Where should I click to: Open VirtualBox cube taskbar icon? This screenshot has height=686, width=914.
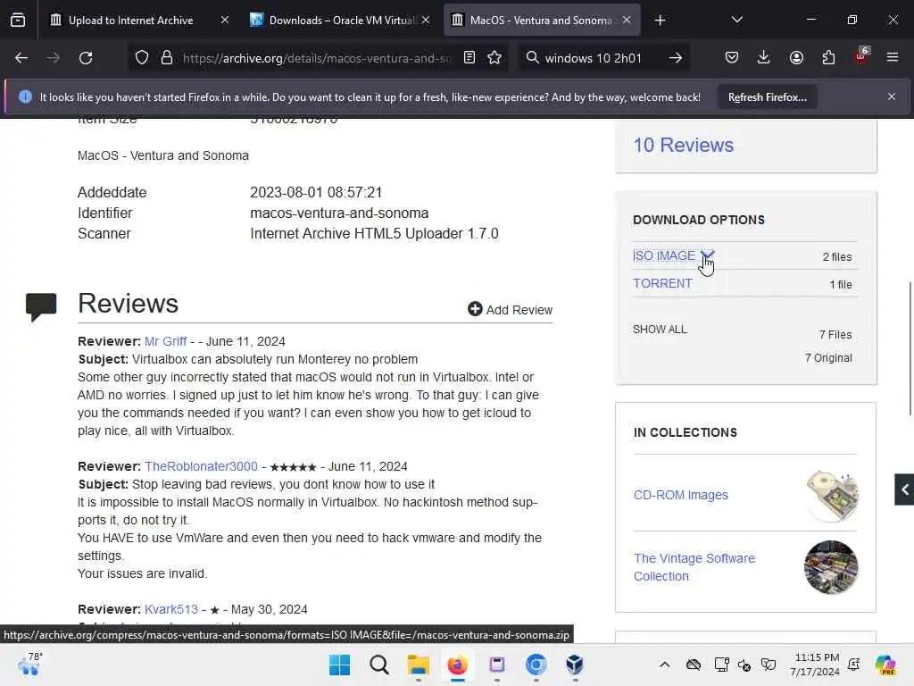click(575, 665)
